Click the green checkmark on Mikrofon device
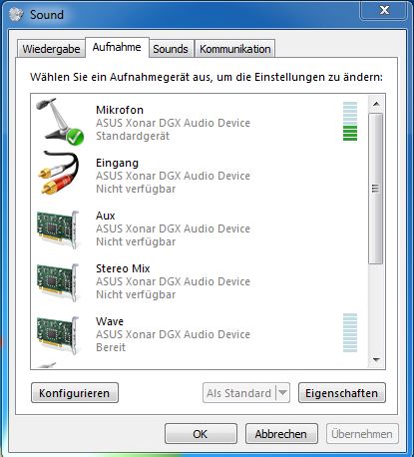The width and height of the screenshot is (414, 457). click(75, 137)
